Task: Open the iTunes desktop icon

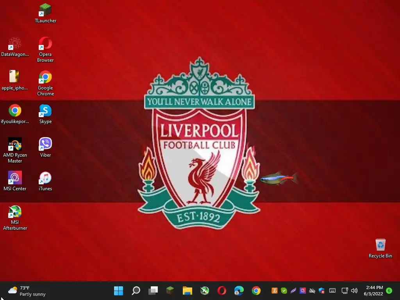Action: pyautogui.click(x=45, y=181)
